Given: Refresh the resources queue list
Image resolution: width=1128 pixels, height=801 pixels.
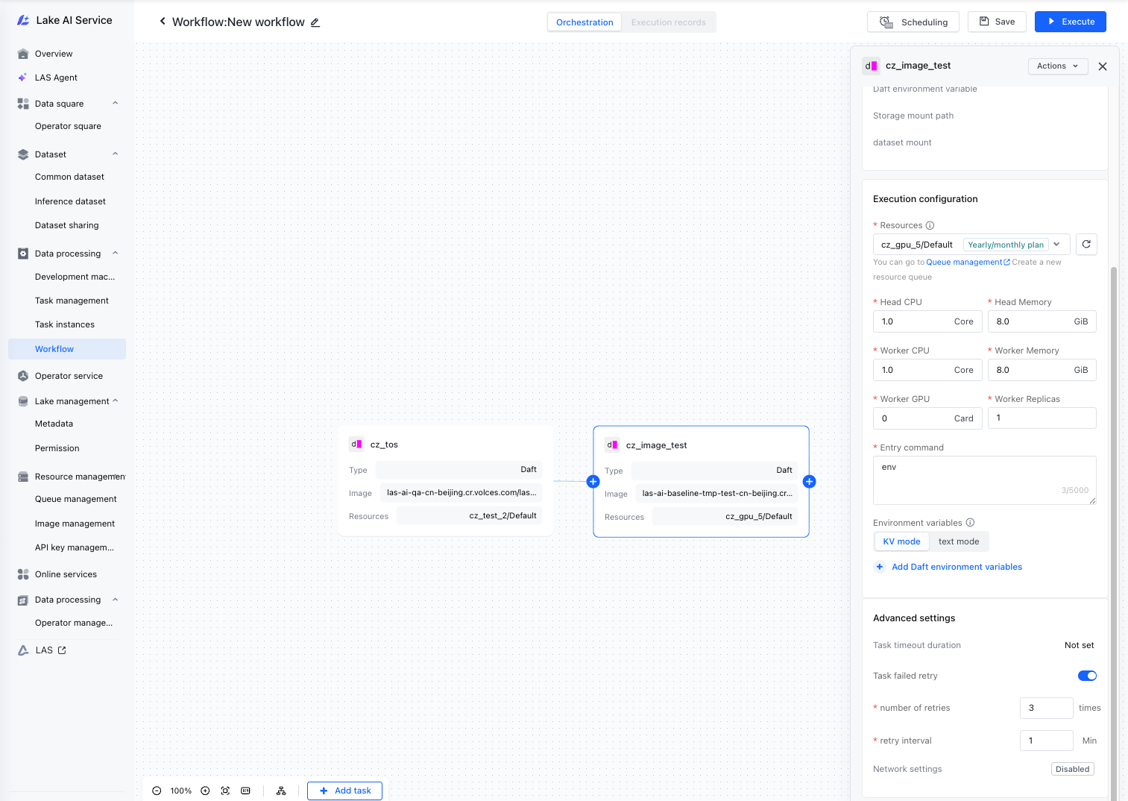Looking at the screenshot, I should (1086, 245).
